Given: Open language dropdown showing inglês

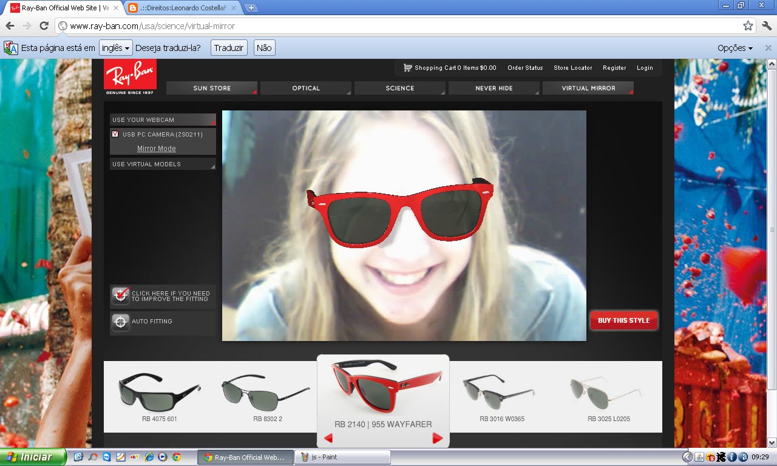Looking at the screenshot, I should click(115, 48).
